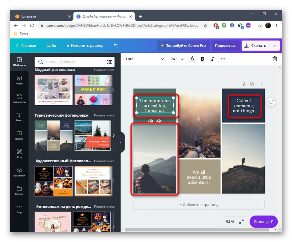Select the Adventures in America template thumbnail
292x242 pixels.
click(93, 135)
